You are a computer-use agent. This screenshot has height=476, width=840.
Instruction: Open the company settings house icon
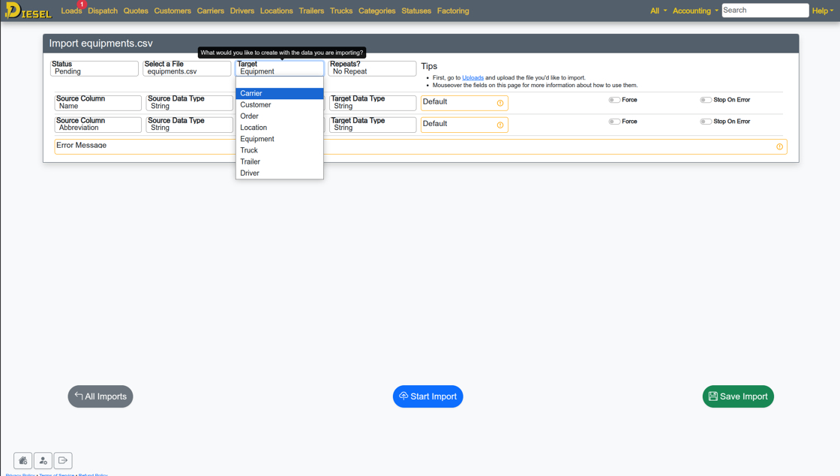tap(22, 460)
